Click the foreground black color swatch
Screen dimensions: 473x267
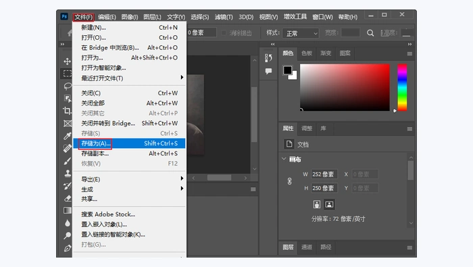pyautogui.click(x=287, y=70)
